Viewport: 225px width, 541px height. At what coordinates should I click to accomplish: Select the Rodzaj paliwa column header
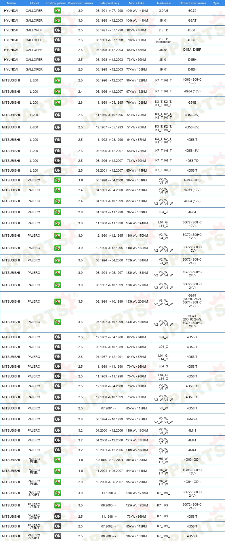point(56,3)
